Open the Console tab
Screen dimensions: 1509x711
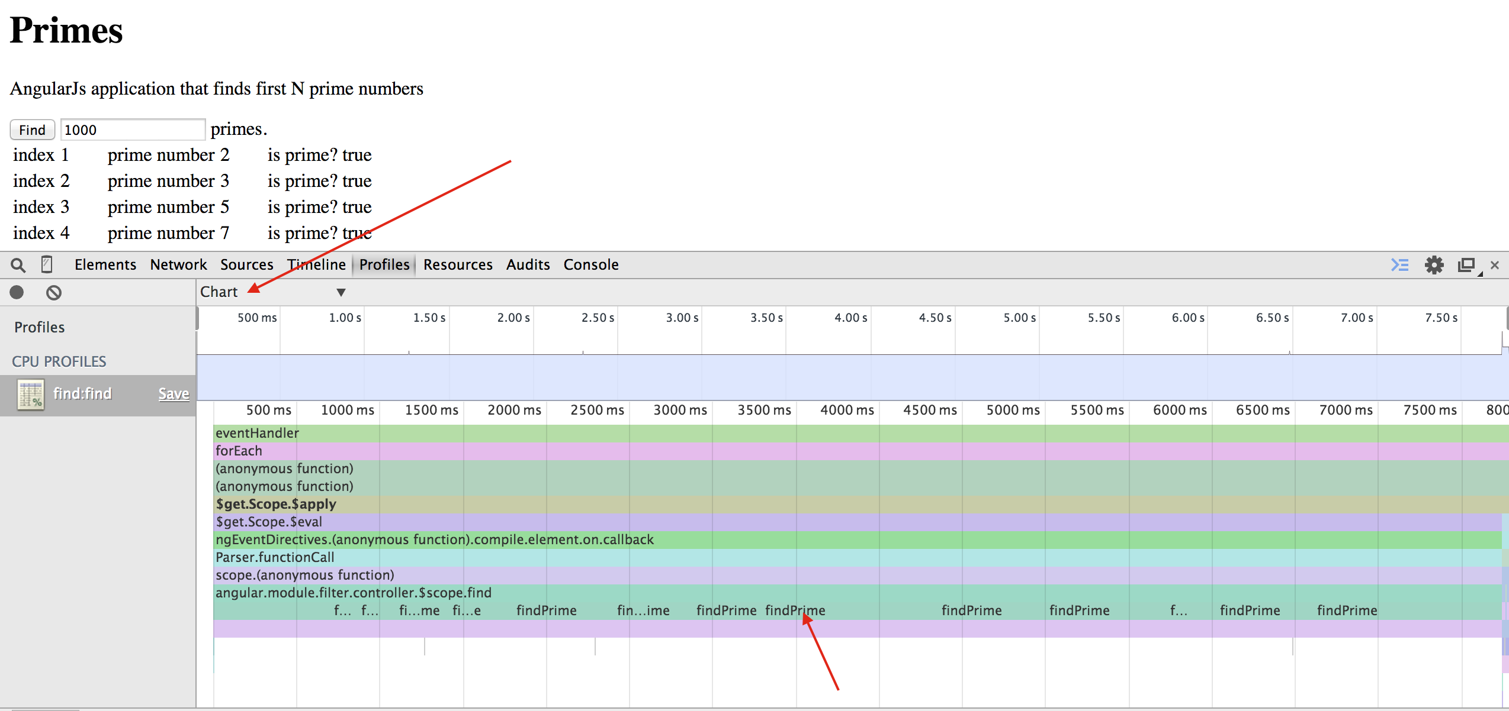click(x=590, y=264)
